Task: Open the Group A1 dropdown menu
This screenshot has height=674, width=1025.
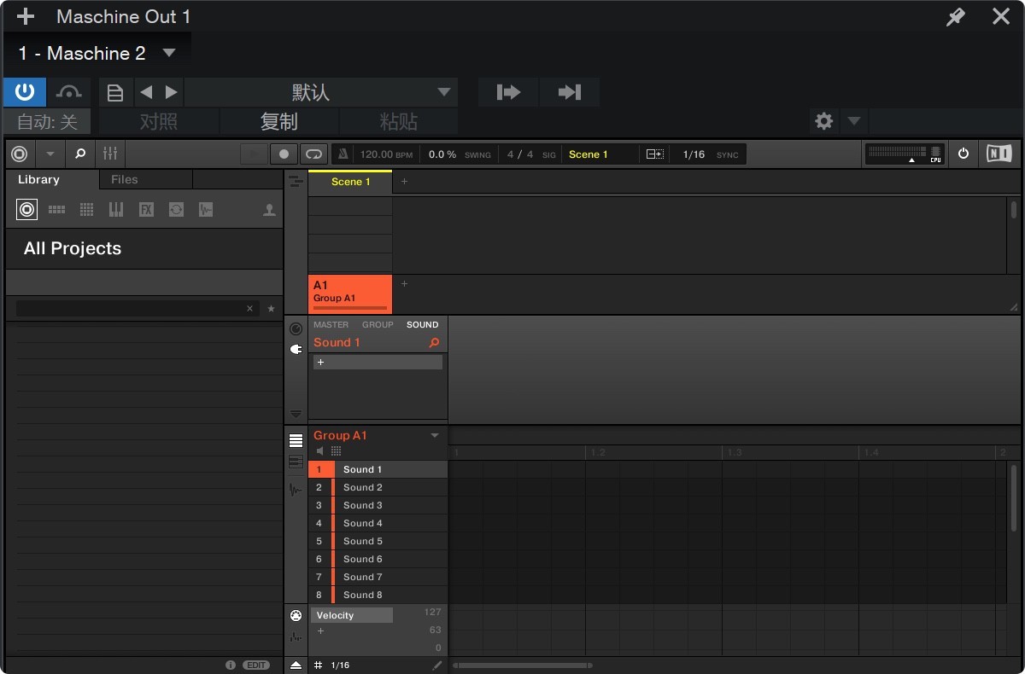Action: [436, 435]
